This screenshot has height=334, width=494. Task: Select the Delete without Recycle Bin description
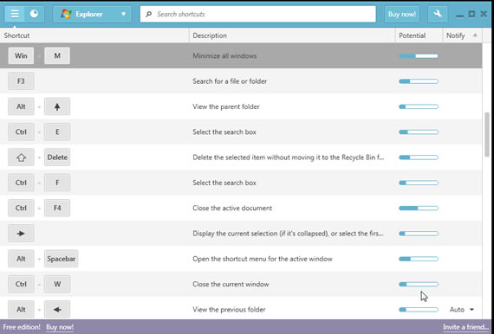pos(289,157)
